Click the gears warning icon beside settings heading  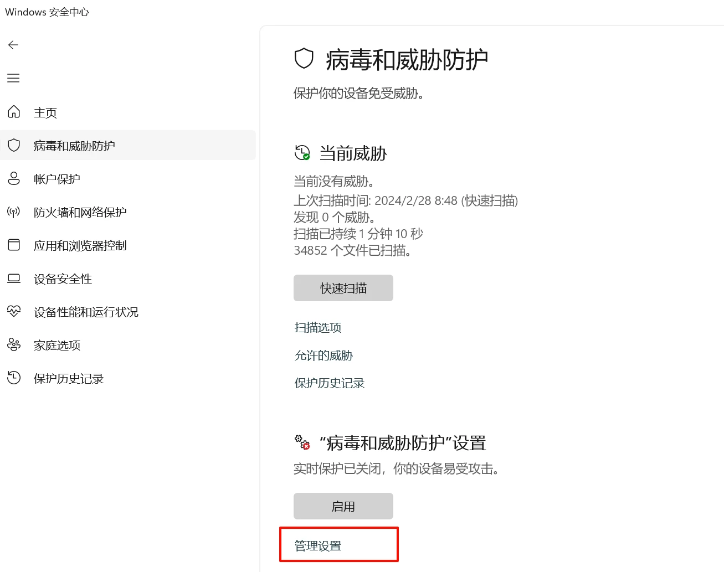[x=302, y=442]
